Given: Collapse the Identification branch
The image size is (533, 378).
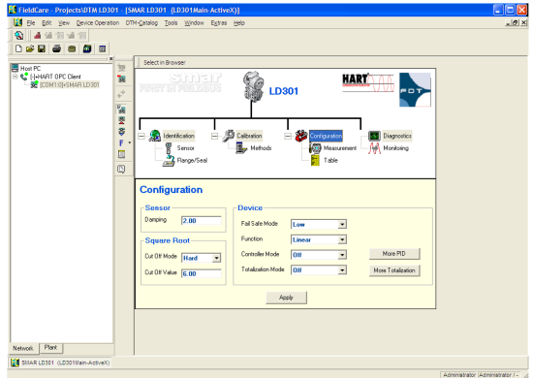Looking at the screenshot, I should point(141,136).
